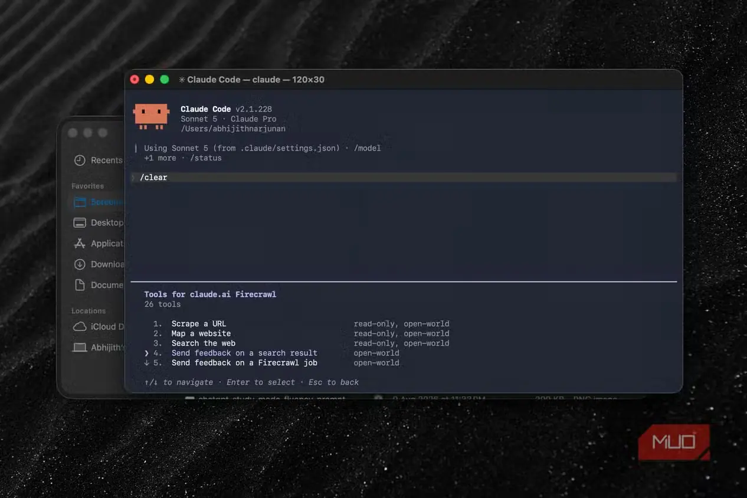Open Recents in Finder sidebar
This screenshot has height=498, width=747.
point(106,160)
